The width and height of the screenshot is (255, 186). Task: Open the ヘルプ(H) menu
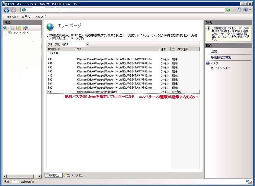coord(41,17)
